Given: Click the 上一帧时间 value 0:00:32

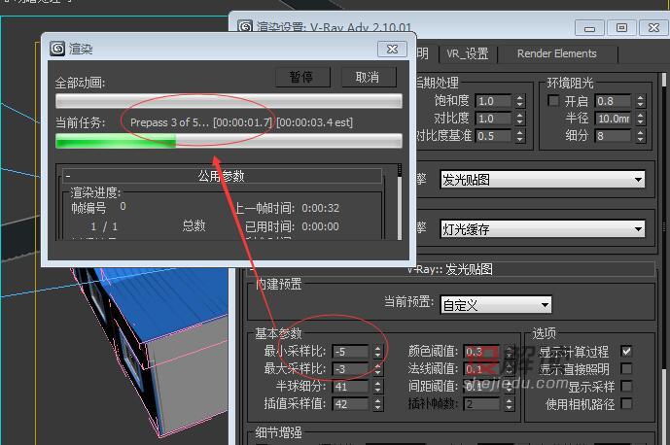Looking at the screenshot, I should click(321, 208).
